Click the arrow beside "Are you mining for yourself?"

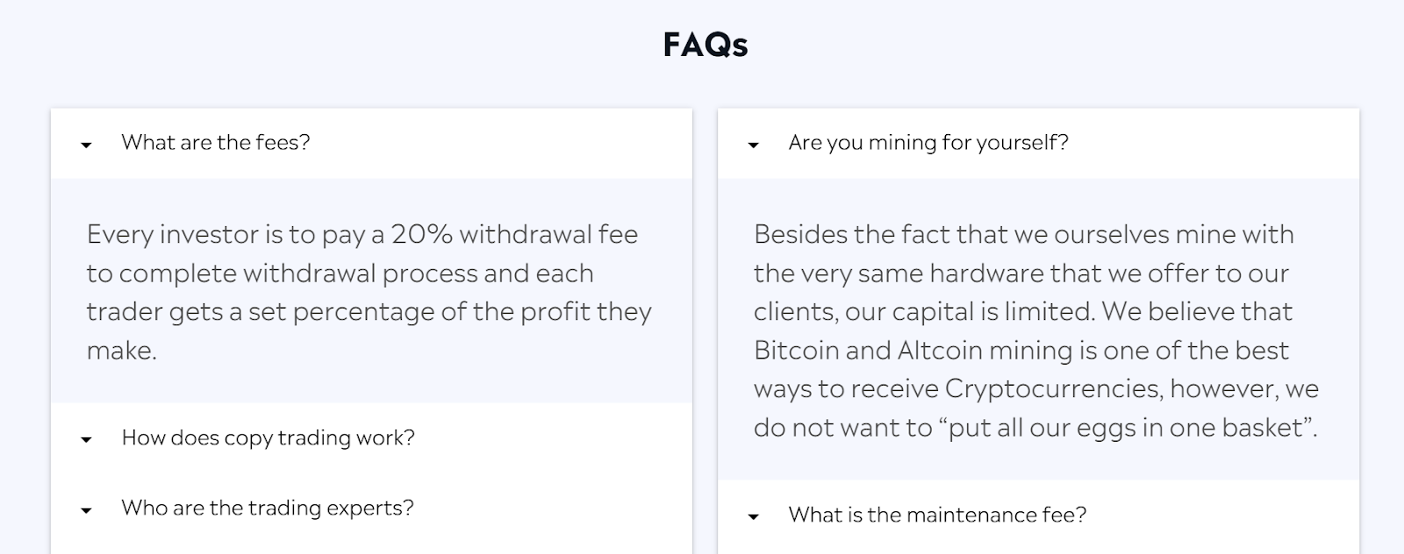pos(754,143)
